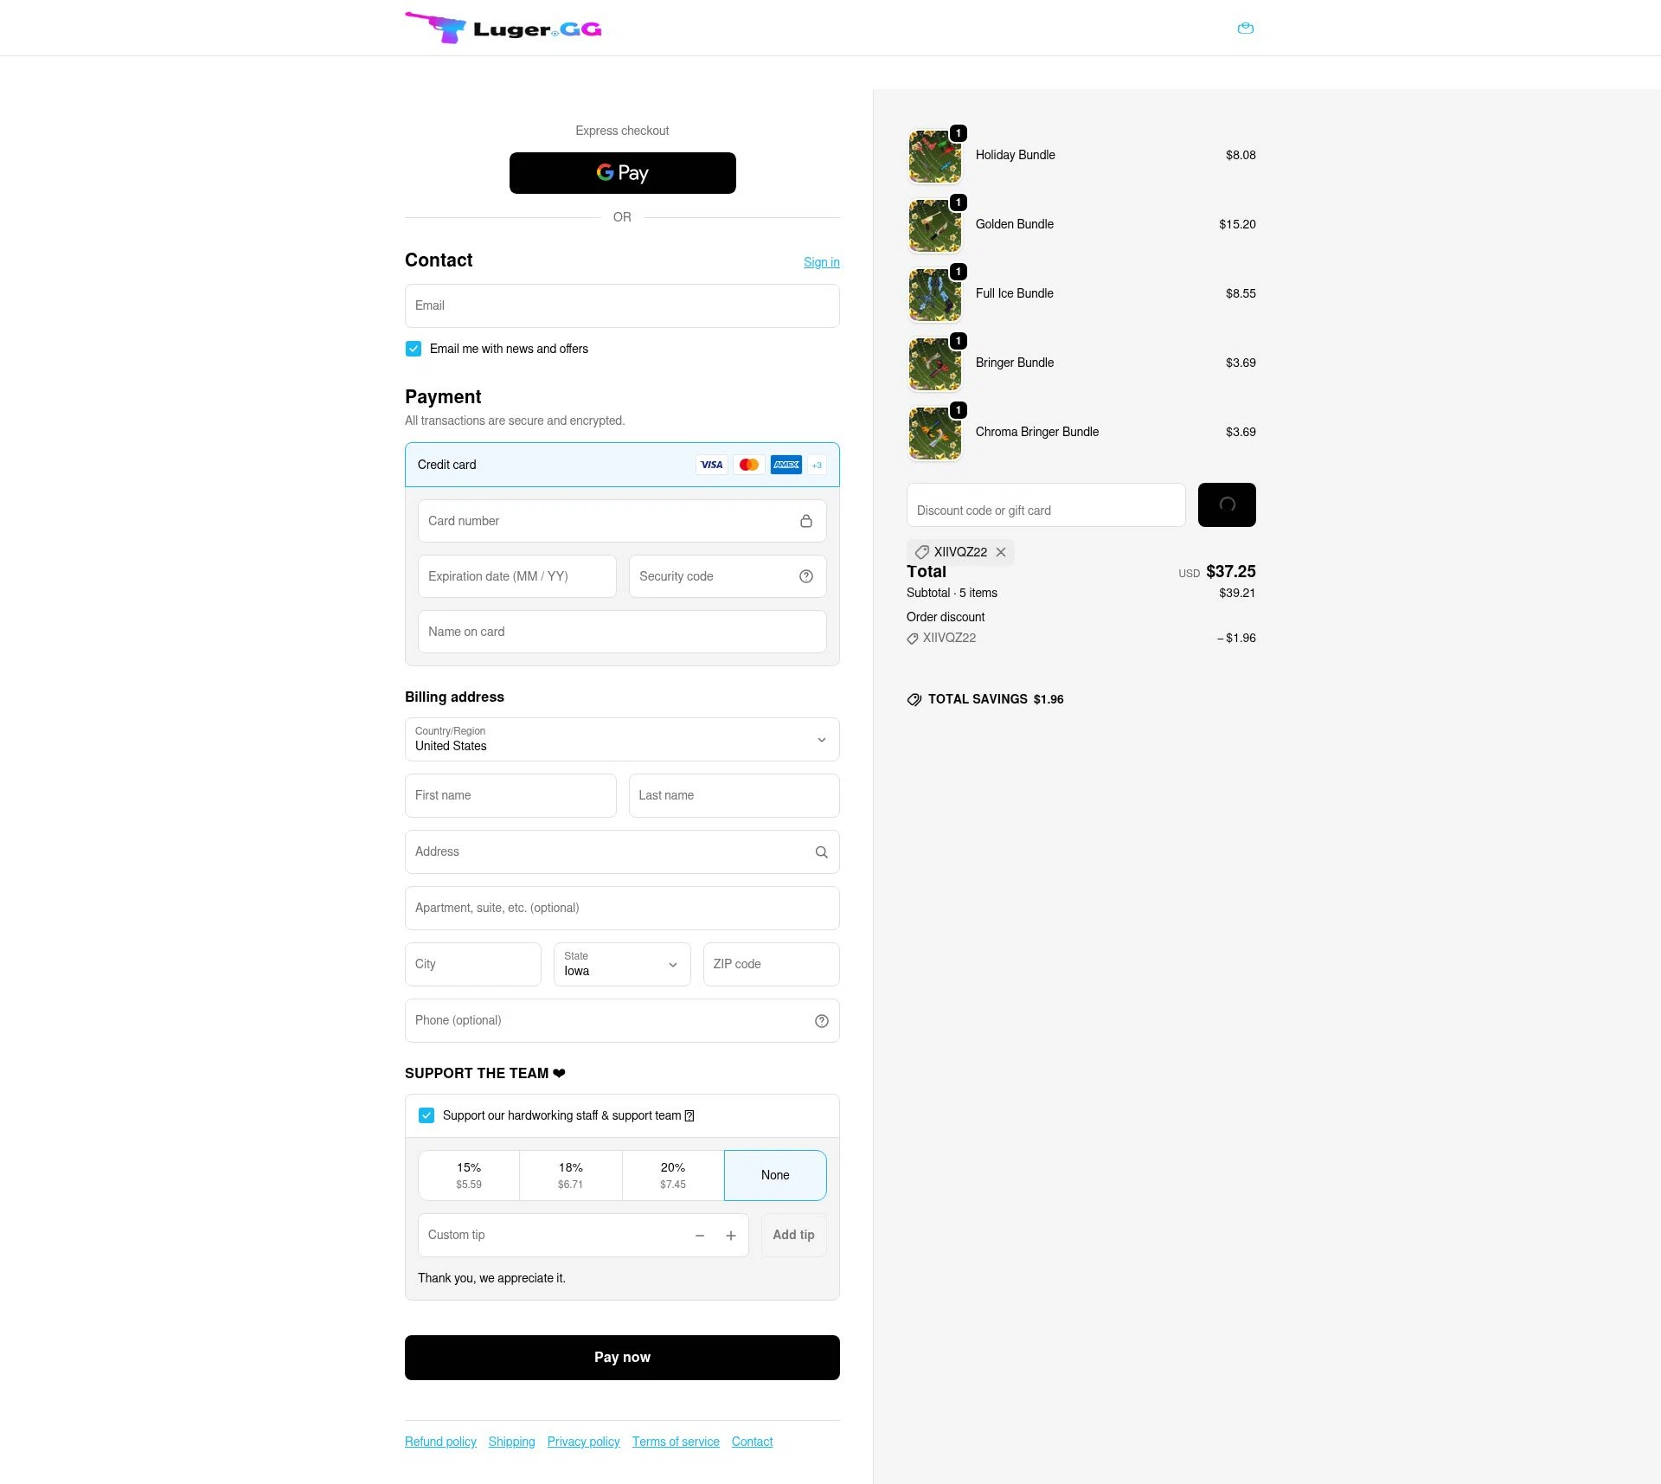Pay with Google Pay express checkout
The height and width of the screenshot is (1484, 1661).
pos(622,173)
